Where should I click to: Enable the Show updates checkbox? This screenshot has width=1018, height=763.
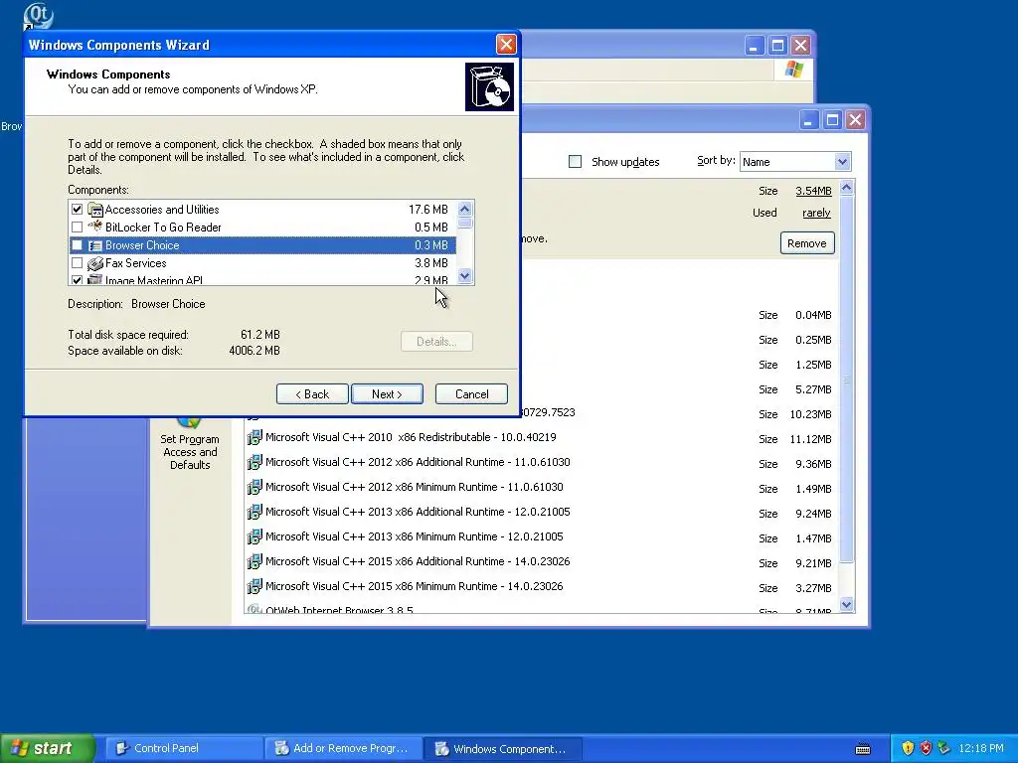(x=576, y=162)
